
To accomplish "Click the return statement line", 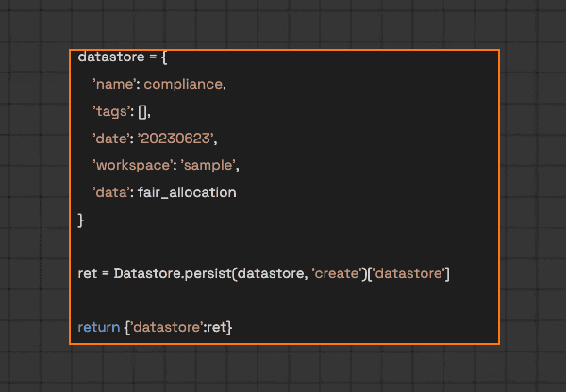I will pos(156,327).
